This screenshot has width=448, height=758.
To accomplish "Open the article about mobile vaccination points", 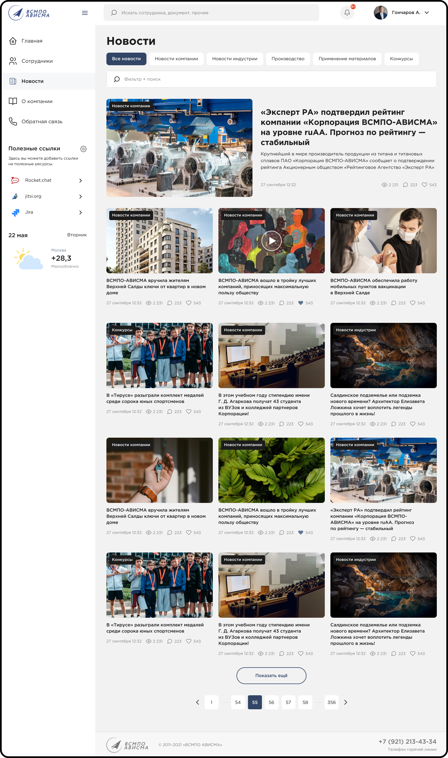I will pos(374,287).
